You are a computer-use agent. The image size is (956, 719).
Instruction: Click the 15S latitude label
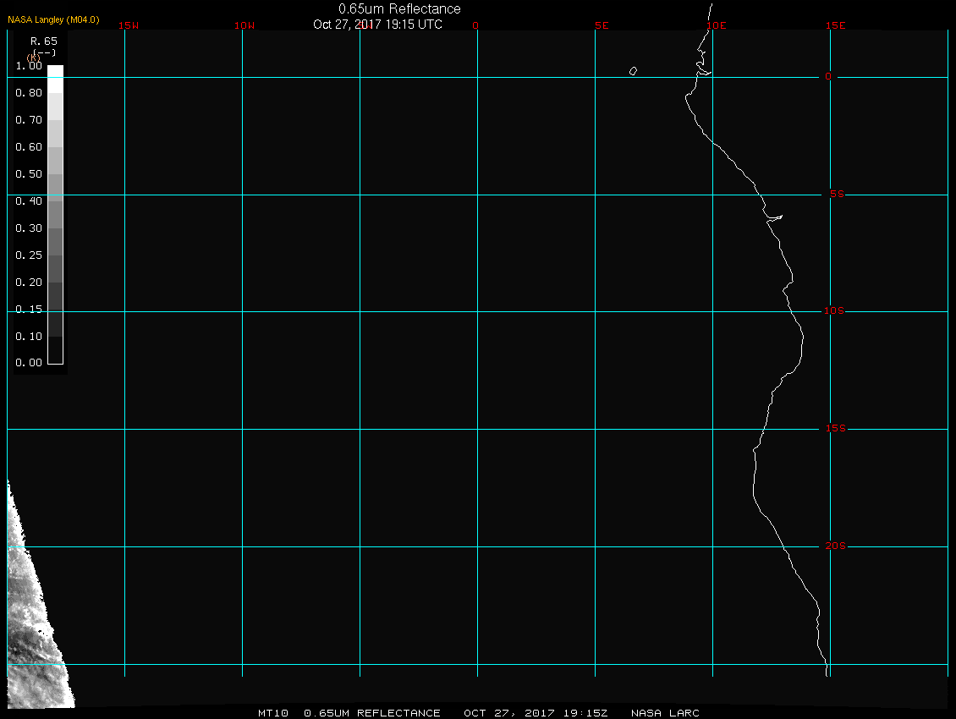tap(836, 428)
